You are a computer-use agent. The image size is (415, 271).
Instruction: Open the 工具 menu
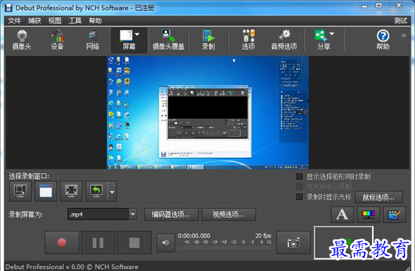click(x=75, y=21)
